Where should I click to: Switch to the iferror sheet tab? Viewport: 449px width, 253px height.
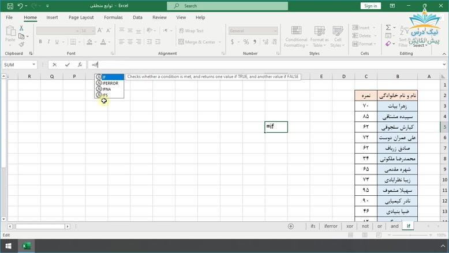pos(331,226)
